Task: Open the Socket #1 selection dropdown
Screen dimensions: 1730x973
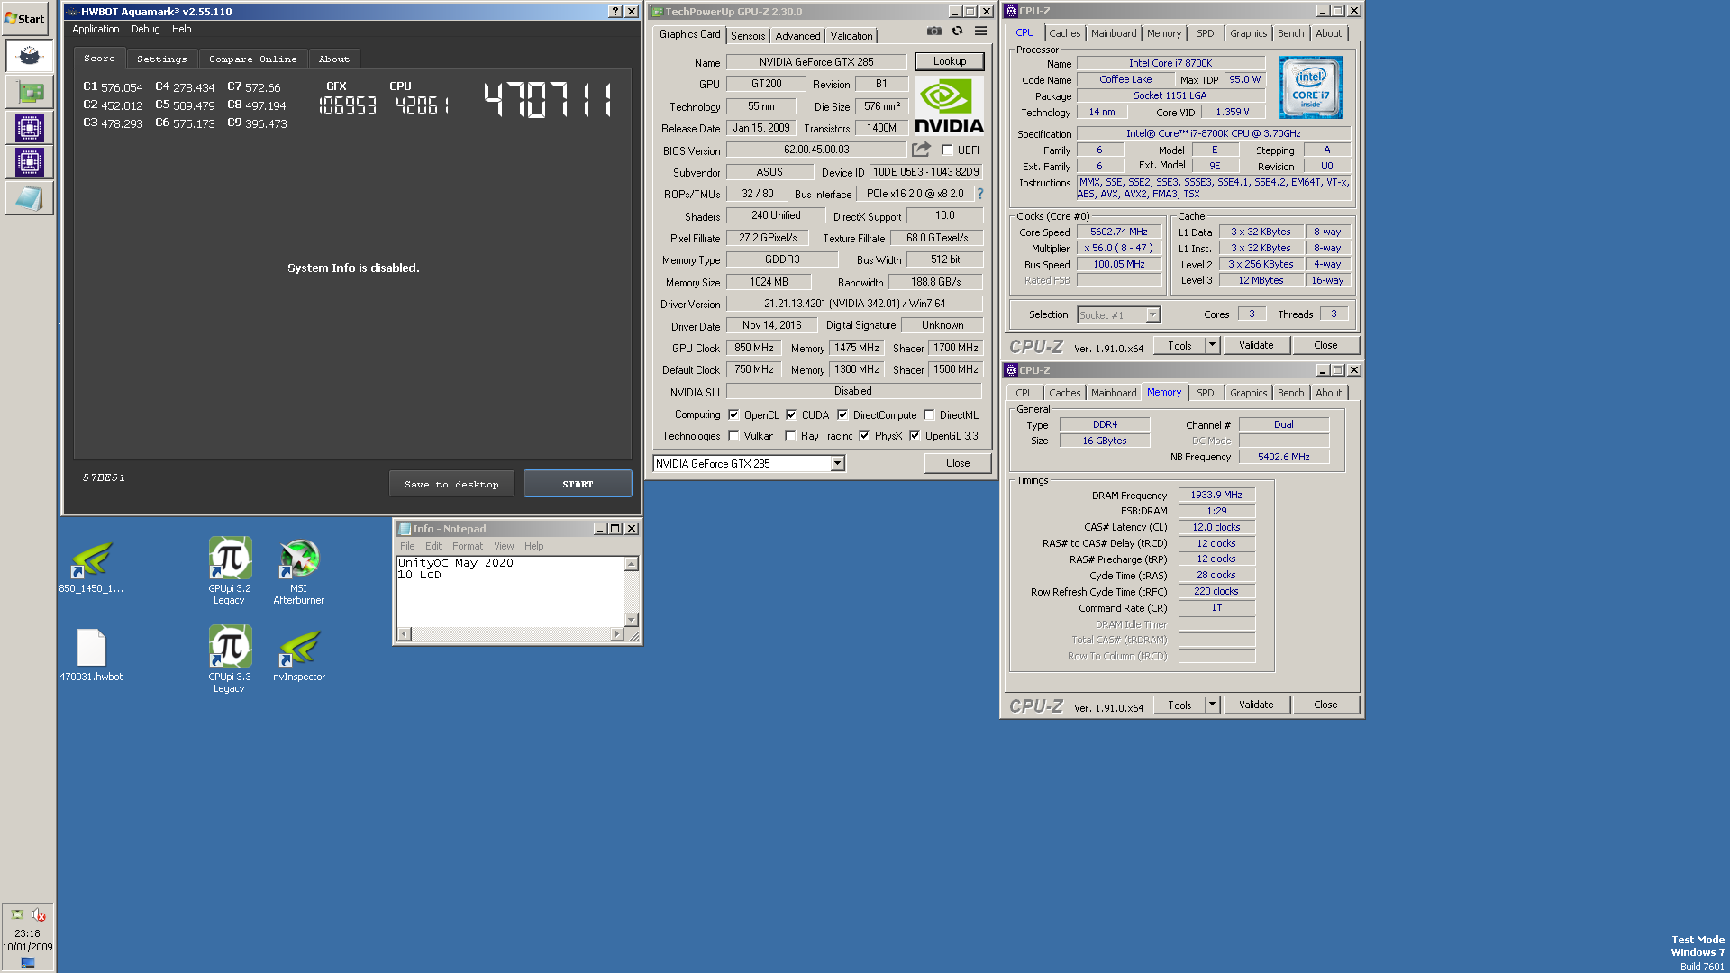Action: tap(1152, 315)
